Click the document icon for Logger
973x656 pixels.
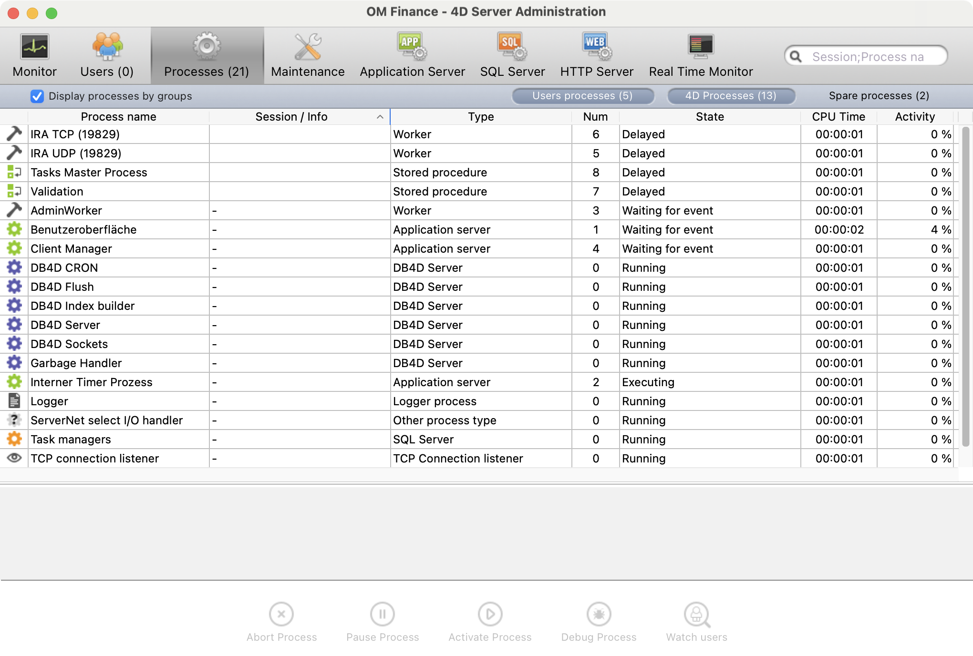click(x=14, y=401)
